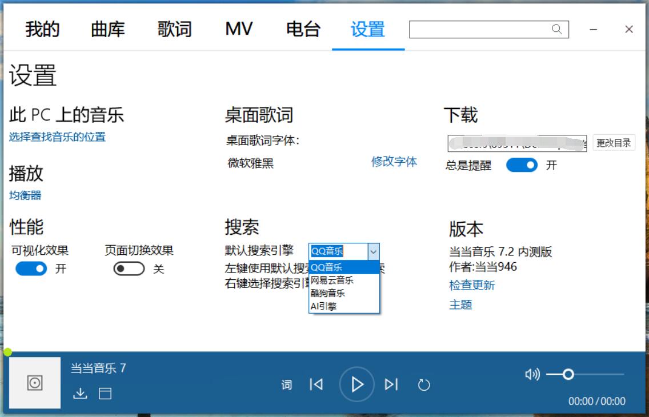
Task: Open the mini window mode icon
Action: pos(105,394)
